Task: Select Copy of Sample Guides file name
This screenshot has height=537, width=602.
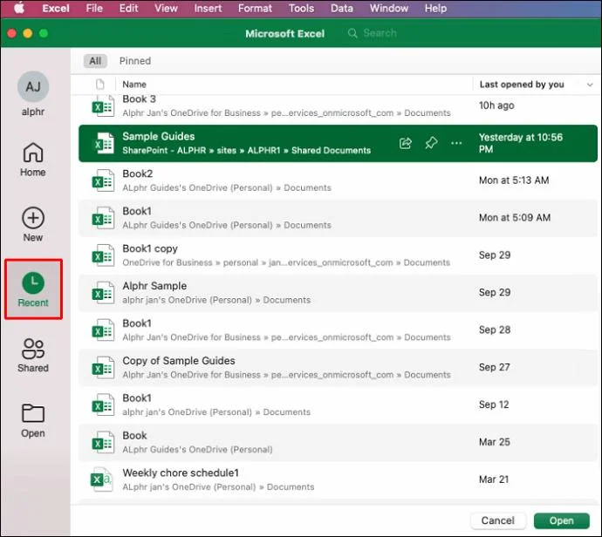Action: [179, 361]
